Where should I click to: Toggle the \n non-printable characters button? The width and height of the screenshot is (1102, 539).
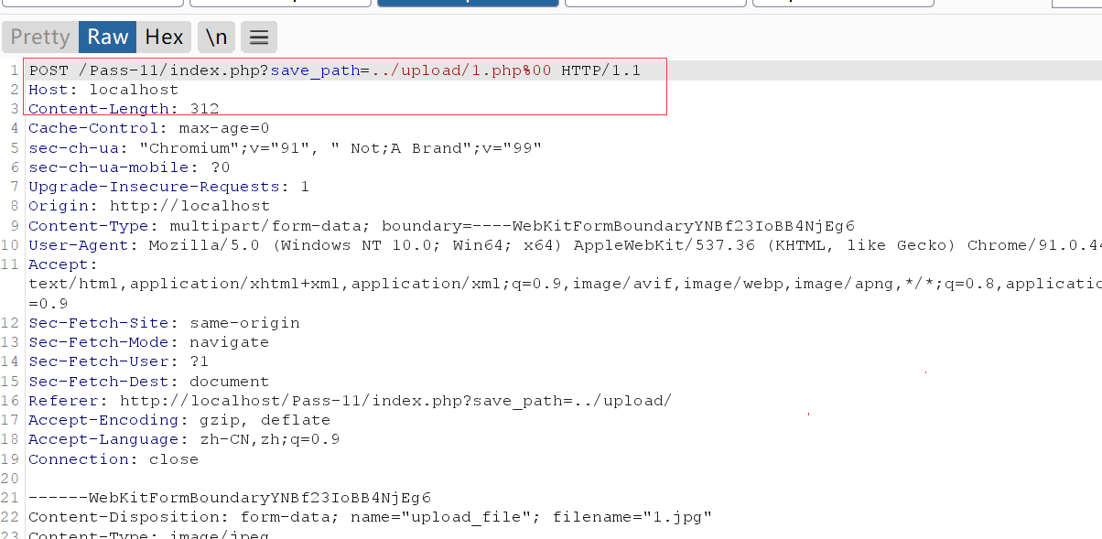pyautogui.click(x=216, y=37)
